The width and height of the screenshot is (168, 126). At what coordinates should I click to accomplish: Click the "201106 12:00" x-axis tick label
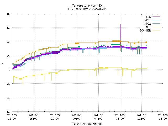pos(141,117)
